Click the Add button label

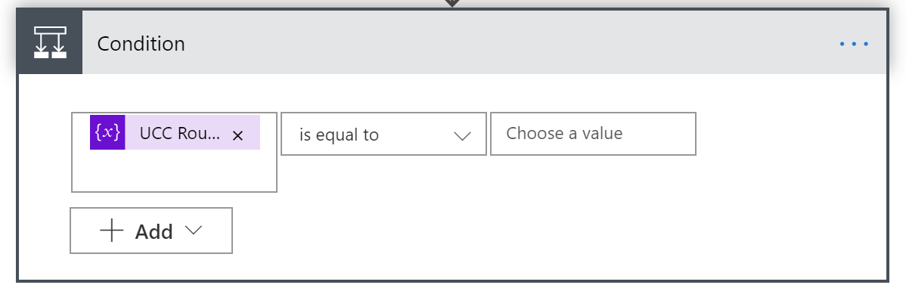(154, 231)
